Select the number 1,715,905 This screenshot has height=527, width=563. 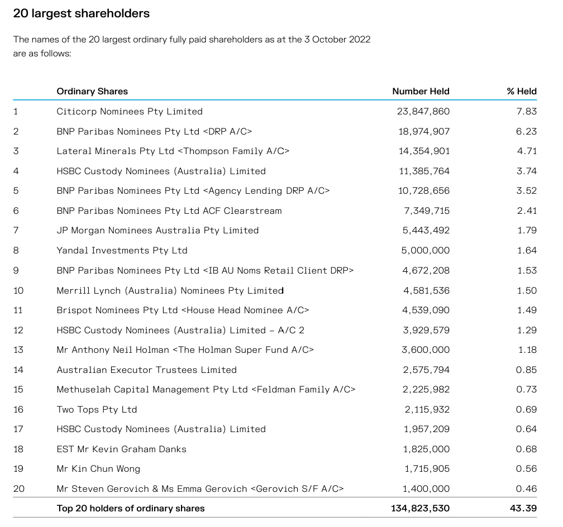click(x=427, y=469)
